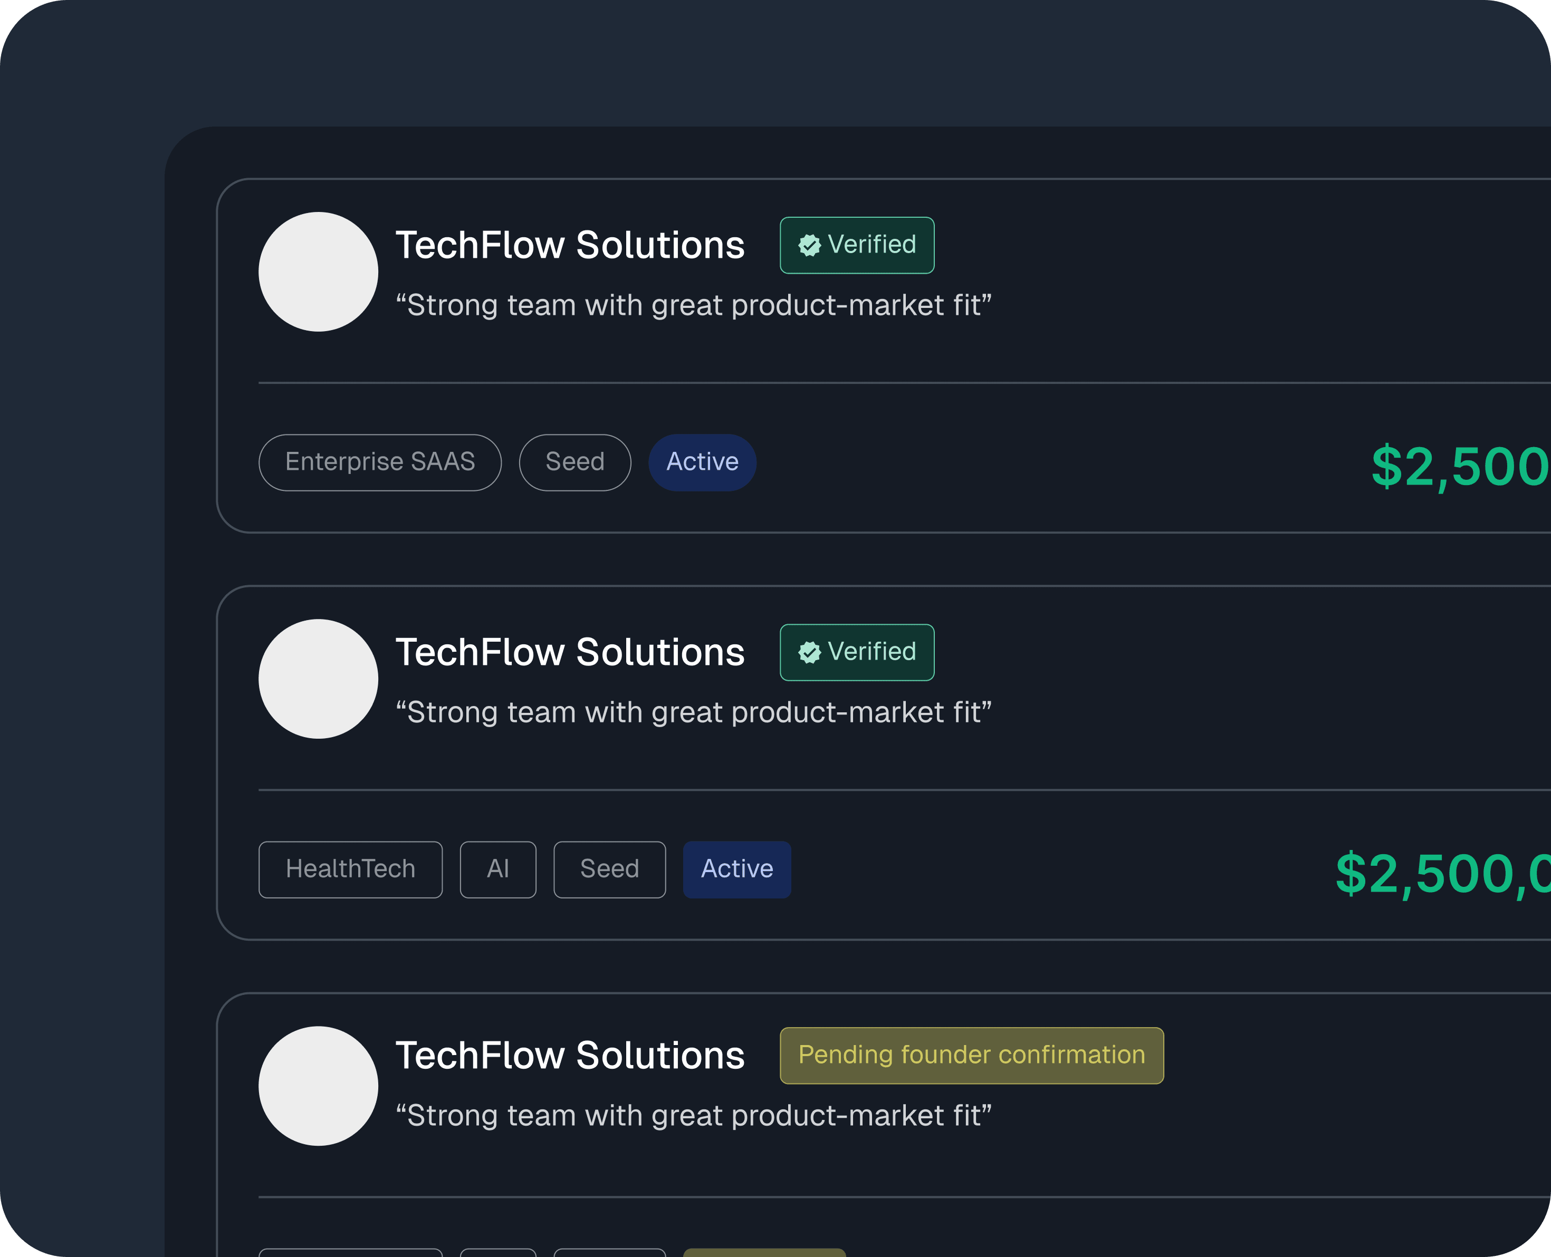Image resolution: width=1551 pixels, height=1257 pixels.
Task: Select the HealthTech tag
Action: click(351, 869)
